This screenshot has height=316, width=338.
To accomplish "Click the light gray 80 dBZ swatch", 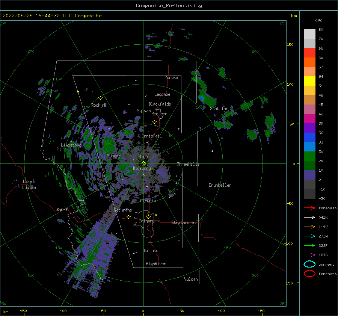I will click(x=309, y=34).
